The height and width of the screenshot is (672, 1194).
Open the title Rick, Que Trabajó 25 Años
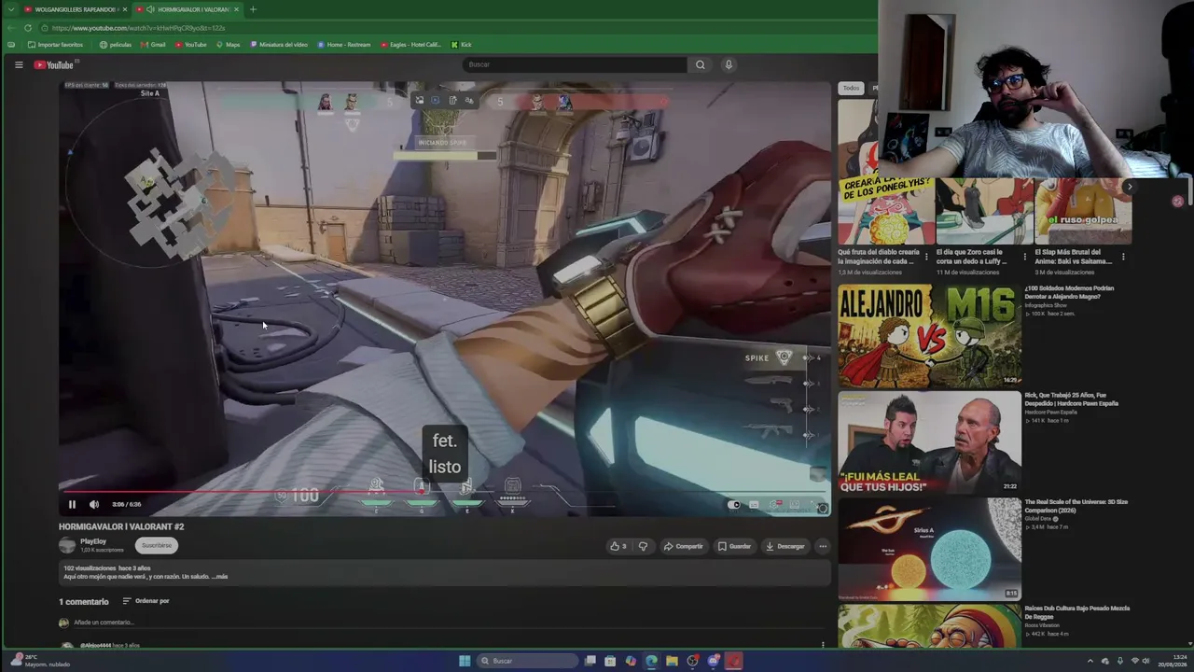(x=1072, y=399)
